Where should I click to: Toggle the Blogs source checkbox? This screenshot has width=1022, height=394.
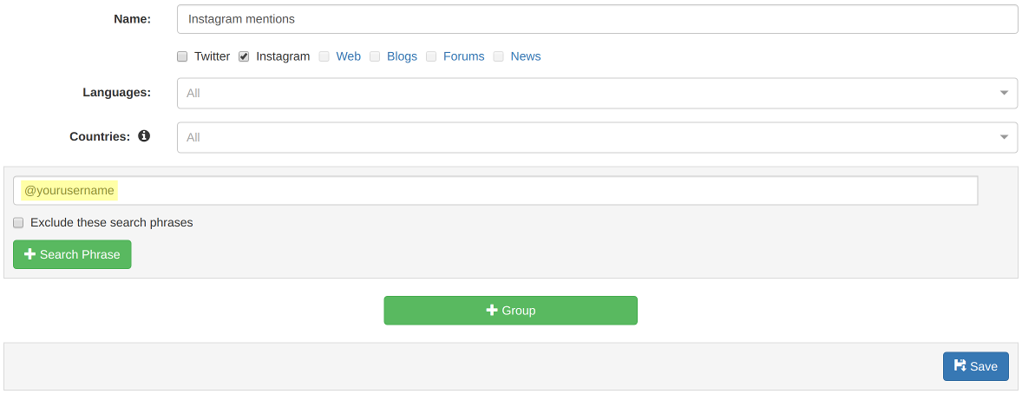[375, 56]
